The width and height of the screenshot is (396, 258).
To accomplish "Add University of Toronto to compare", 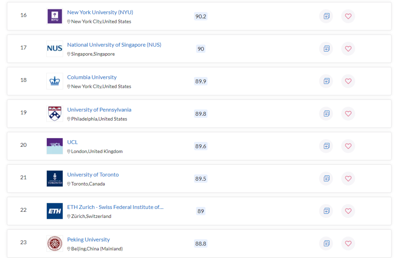I will 326,179.
